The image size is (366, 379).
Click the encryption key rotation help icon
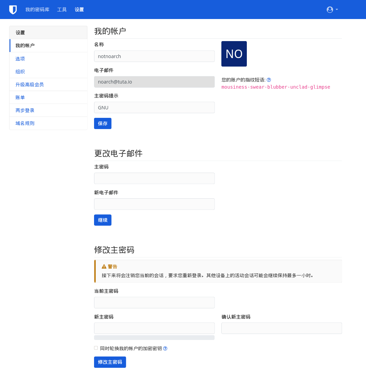[x=165, y=348]
